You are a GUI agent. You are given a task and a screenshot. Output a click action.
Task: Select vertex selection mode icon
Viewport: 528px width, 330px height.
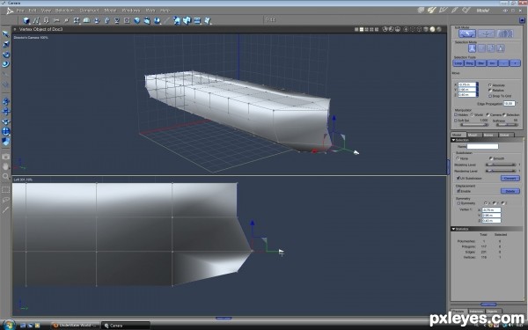pos(472,48)
